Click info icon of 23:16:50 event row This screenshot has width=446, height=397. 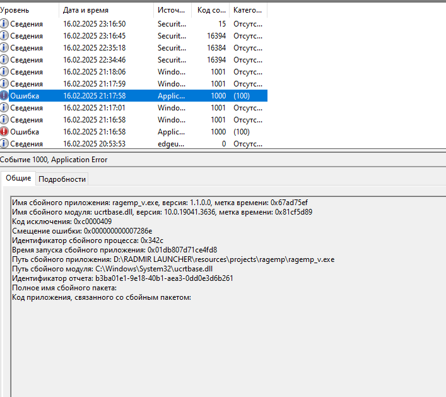[x=4, y=23]
